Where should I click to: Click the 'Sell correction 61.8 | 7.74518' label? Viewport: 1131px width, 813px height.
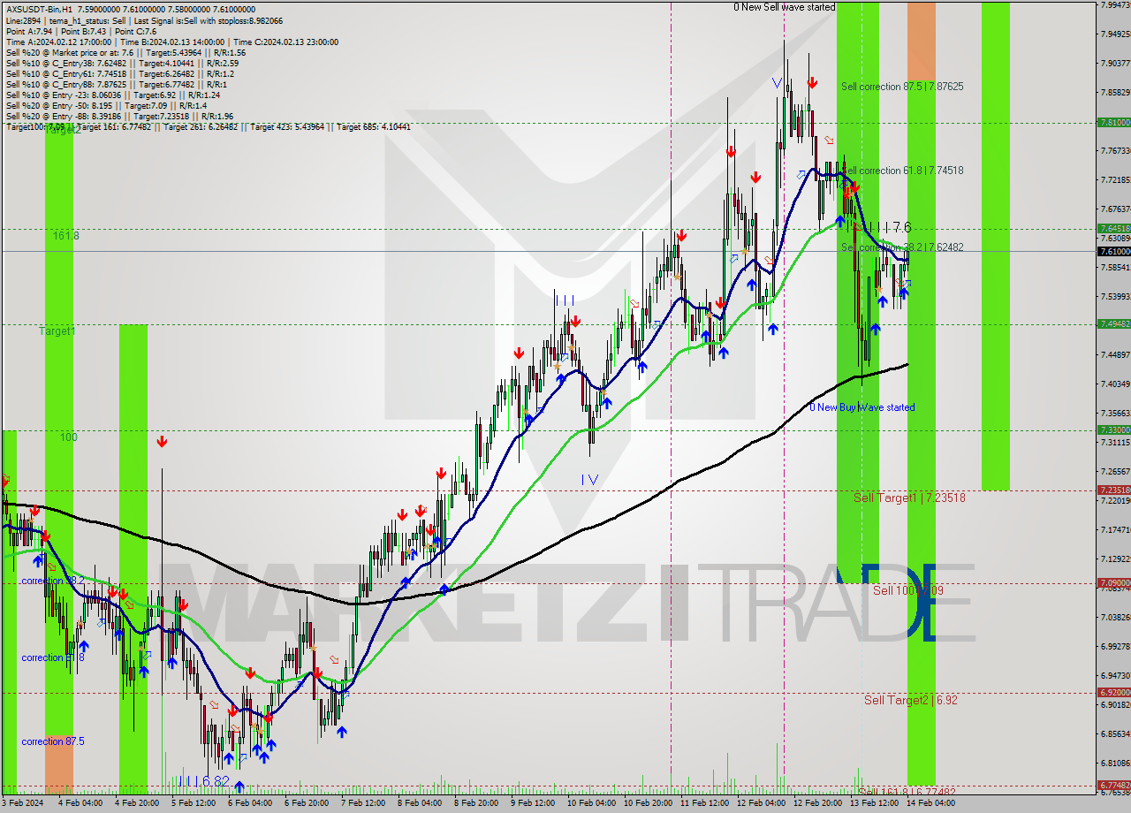pyautogui.click(x=902, y=171)
